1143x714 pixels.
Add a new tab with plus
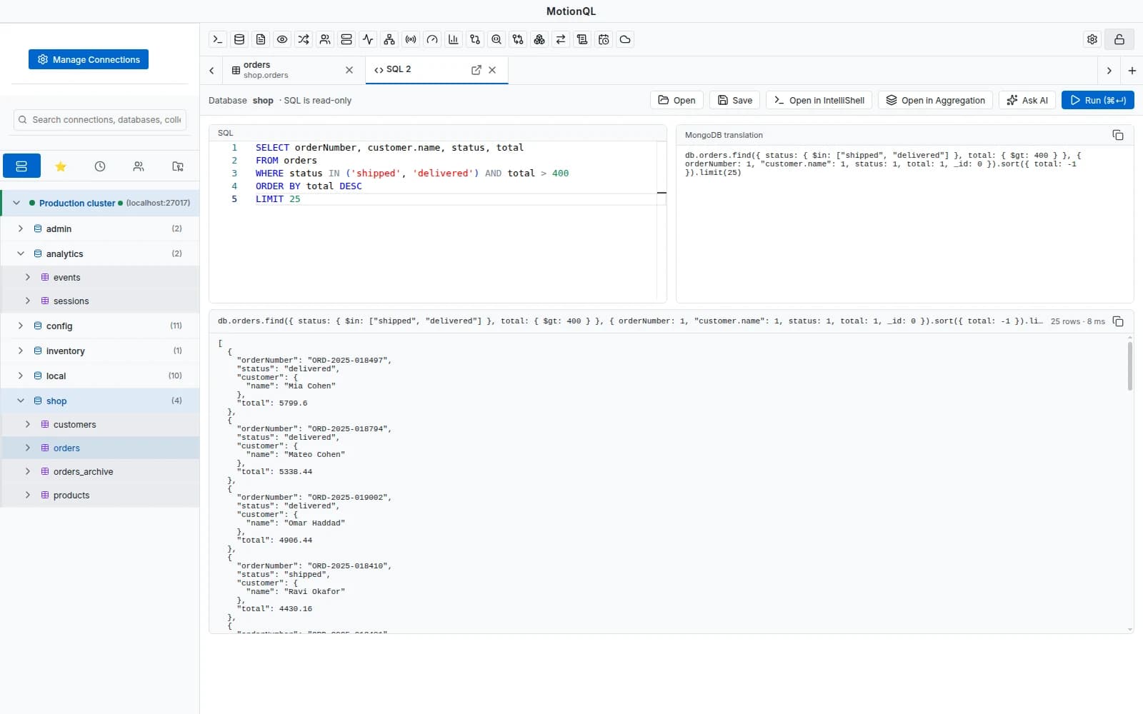(x=1132, y=71)
